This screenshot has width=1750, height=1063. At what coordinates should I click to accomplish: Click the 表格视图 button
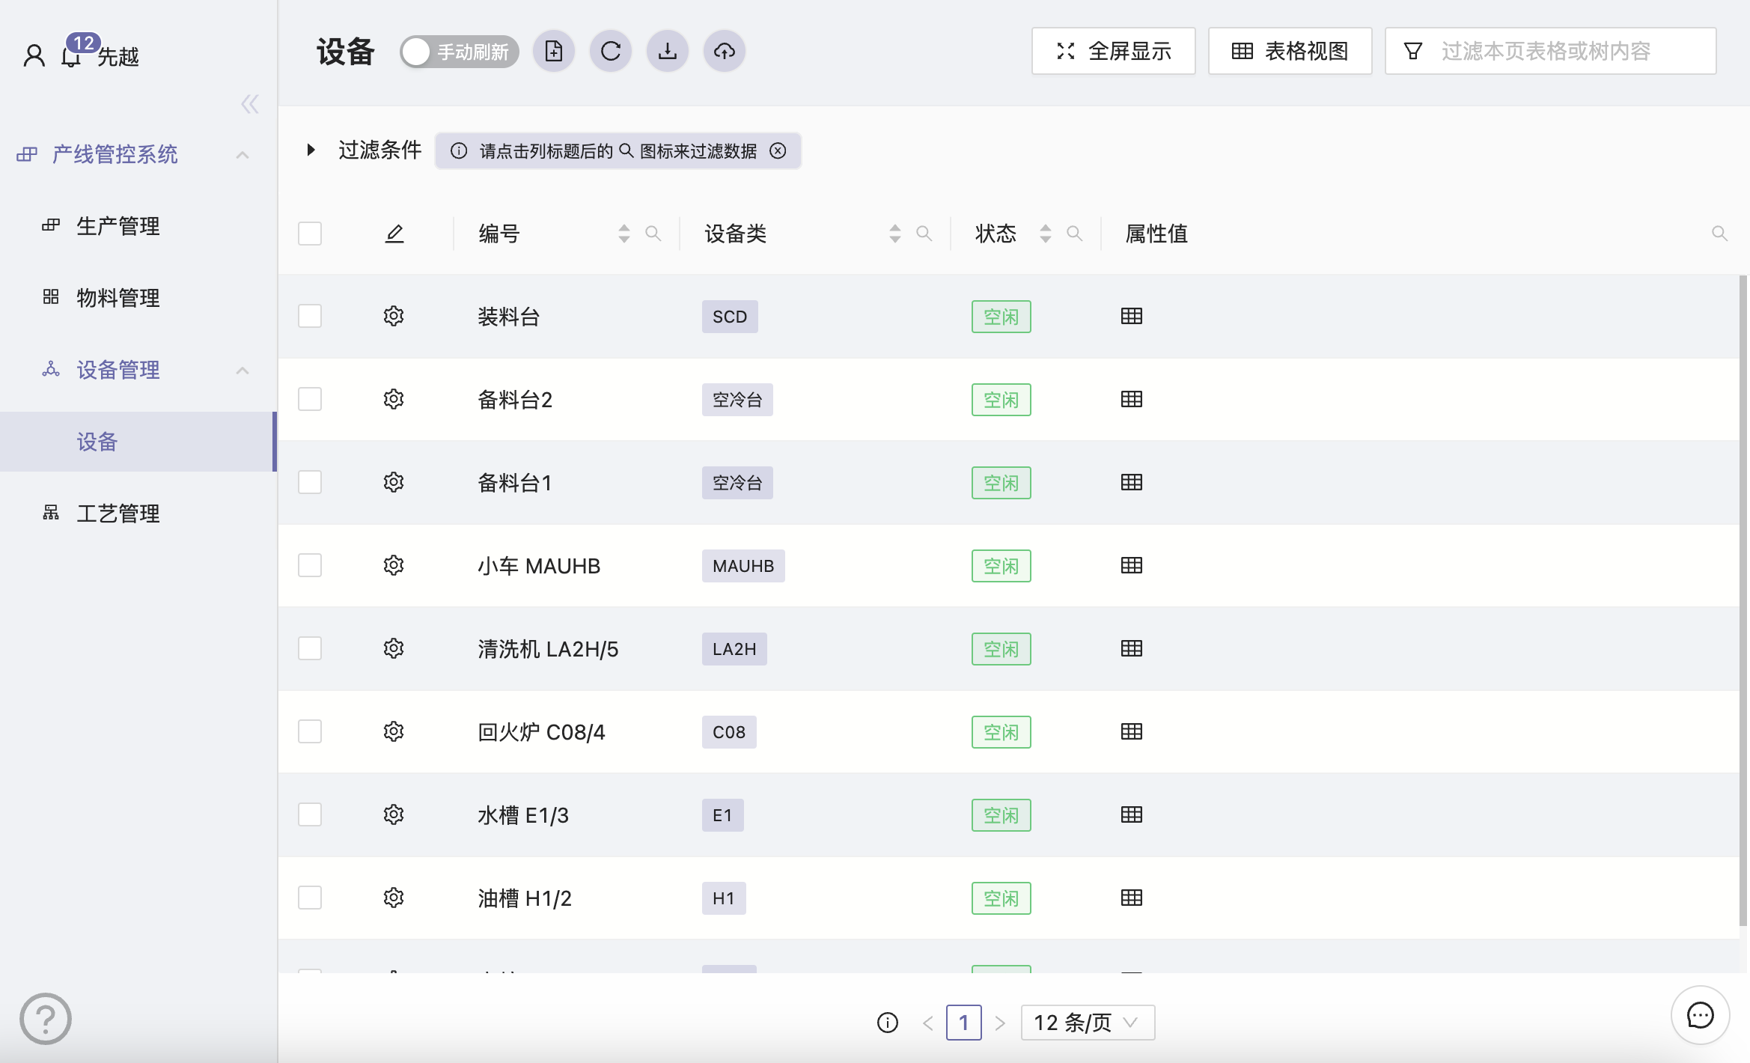tap(1290, 51)
